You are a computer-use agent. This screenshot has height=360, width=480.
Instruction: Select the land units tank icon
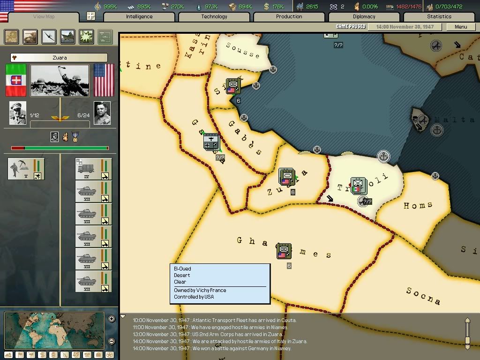(x=30, y=37)
